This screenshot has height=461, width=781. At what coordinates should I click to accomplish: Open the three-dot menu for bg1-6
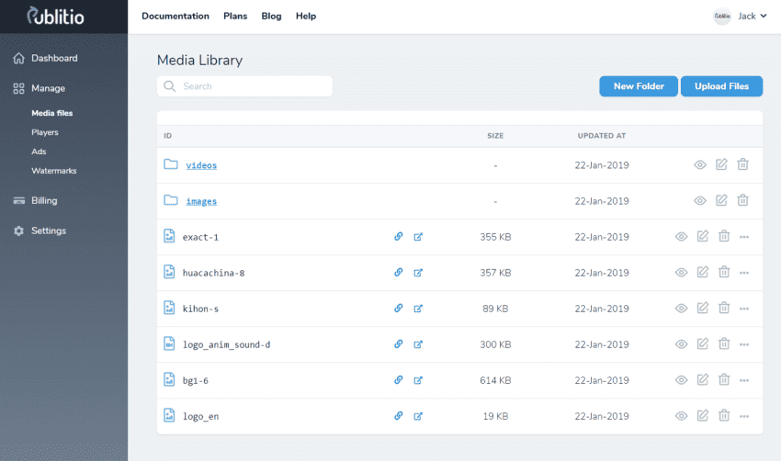[744, 380]
